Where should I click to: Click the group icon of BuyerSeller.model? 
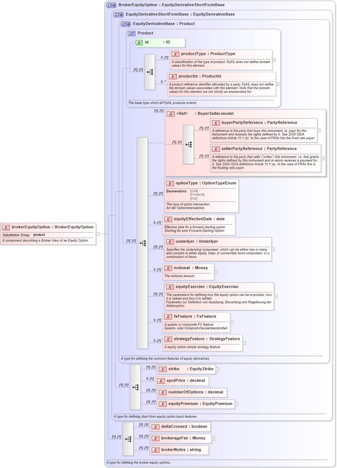pos(171,114)
